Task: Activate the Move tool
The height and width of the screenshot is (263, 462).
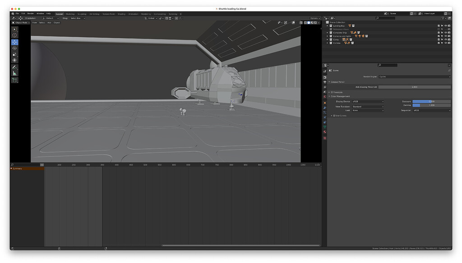Action: pyautogui.click(x=14, y=42)
